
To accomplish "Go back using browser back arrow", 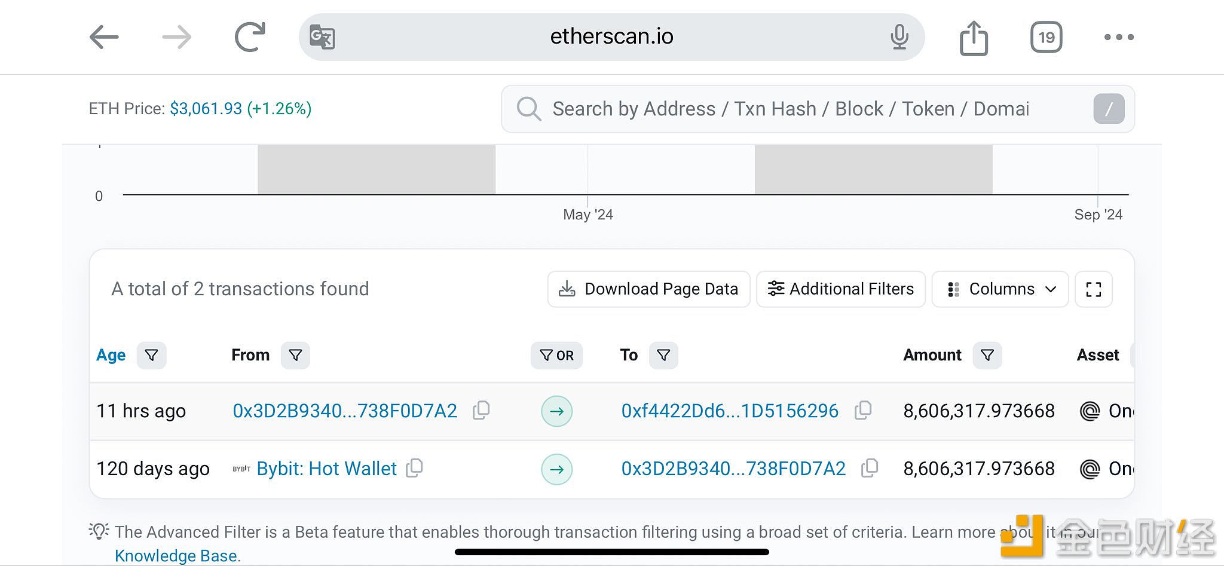I will point(104,37).
